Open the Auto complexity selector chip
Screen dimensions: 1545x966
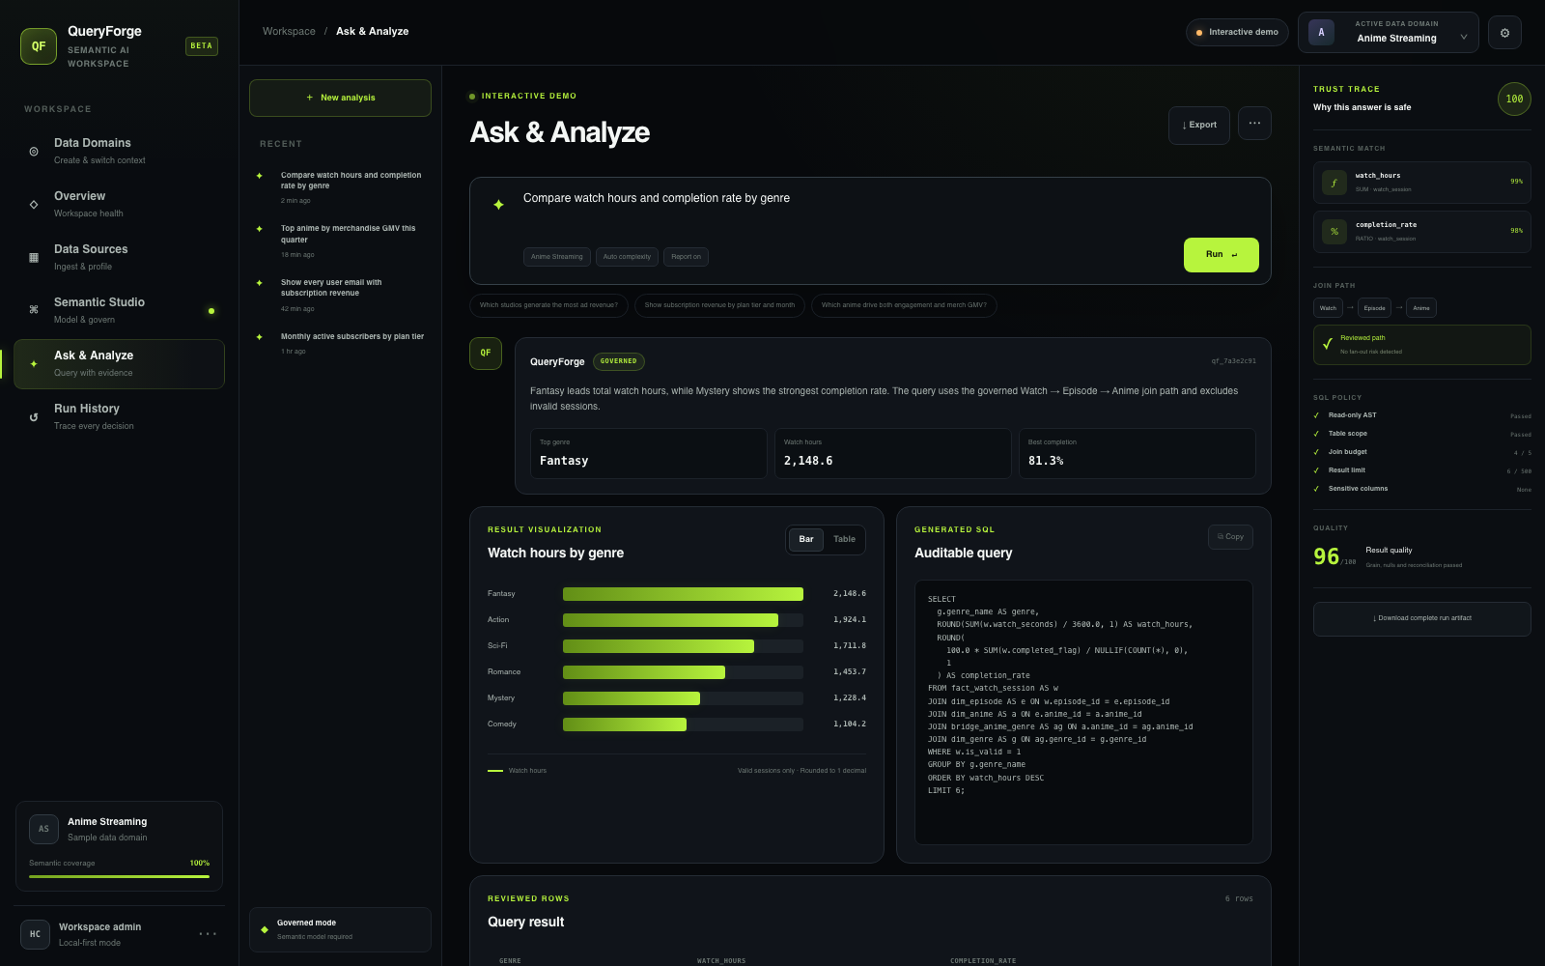627,257
